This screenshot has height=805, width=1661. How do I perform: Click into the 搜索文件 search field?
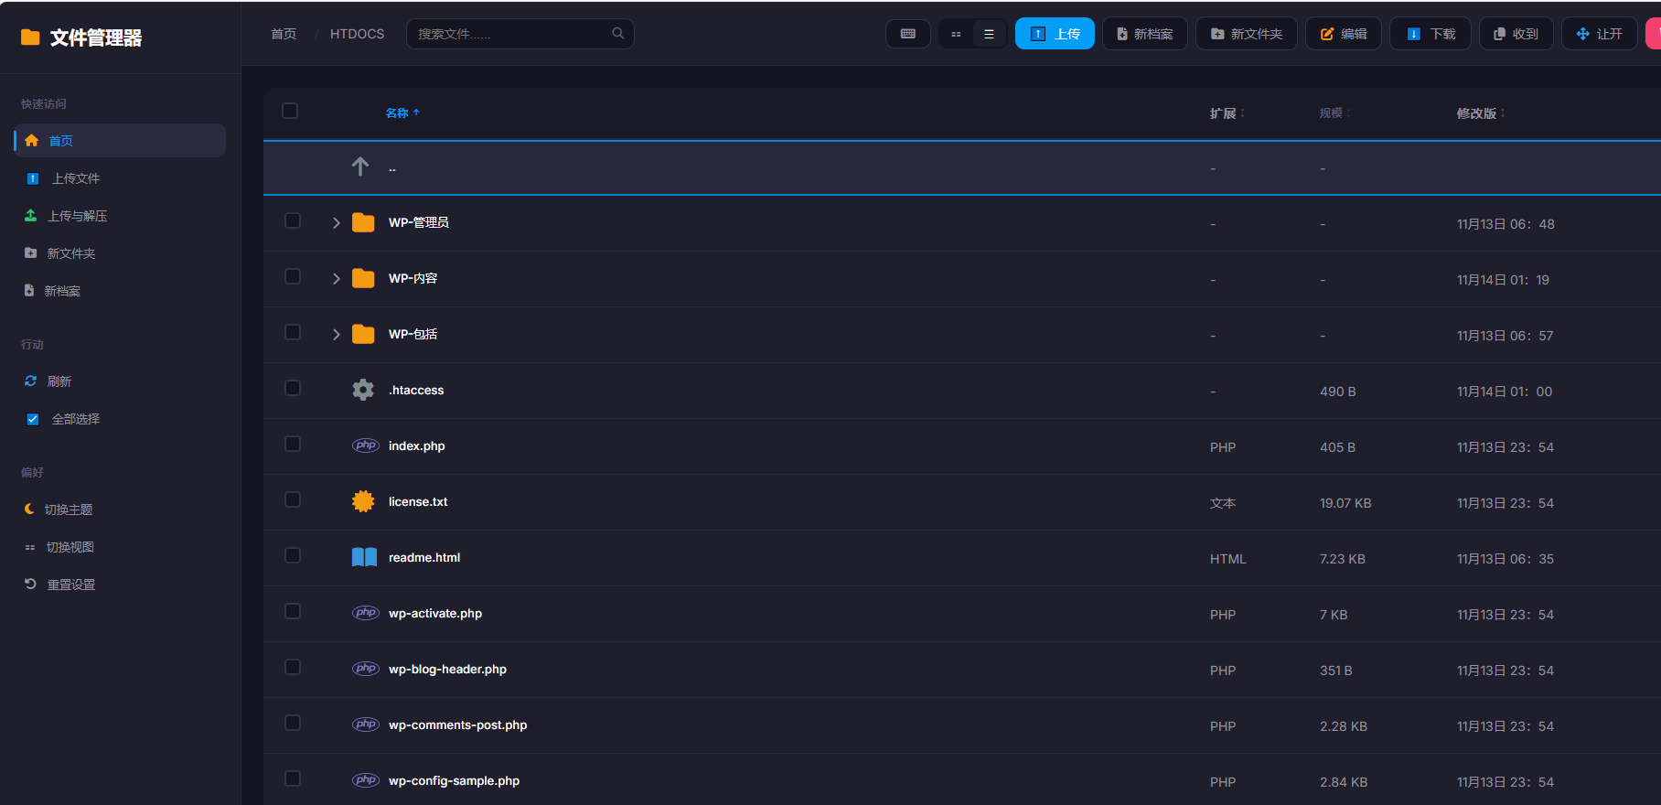tap(508, 34)
